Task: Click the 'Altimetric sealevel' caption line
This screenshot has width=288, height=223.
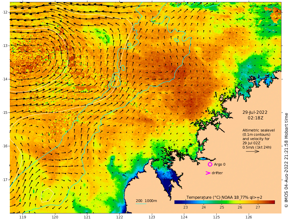Action: pyautogui.click(x=259, y=130)
